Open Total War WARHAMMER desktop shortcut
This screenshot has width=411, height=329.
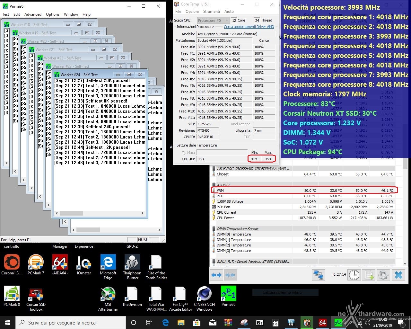tap(156, 299)
